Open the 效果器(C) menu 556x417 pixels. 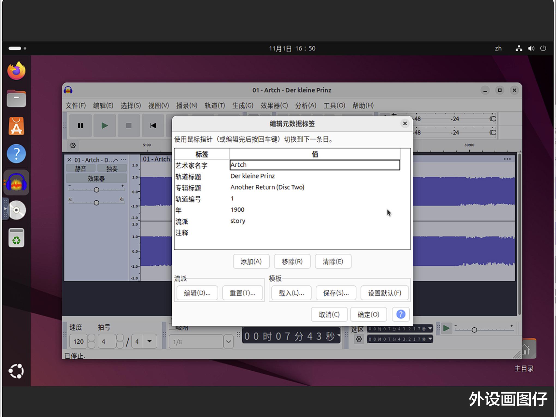(274, 105)
